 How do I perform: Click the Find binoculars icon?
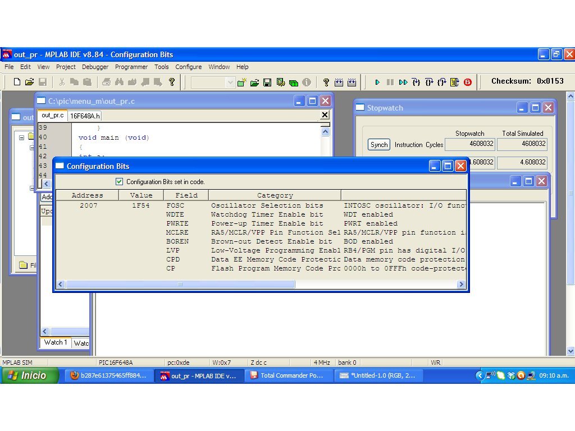(x=119, y=82)
